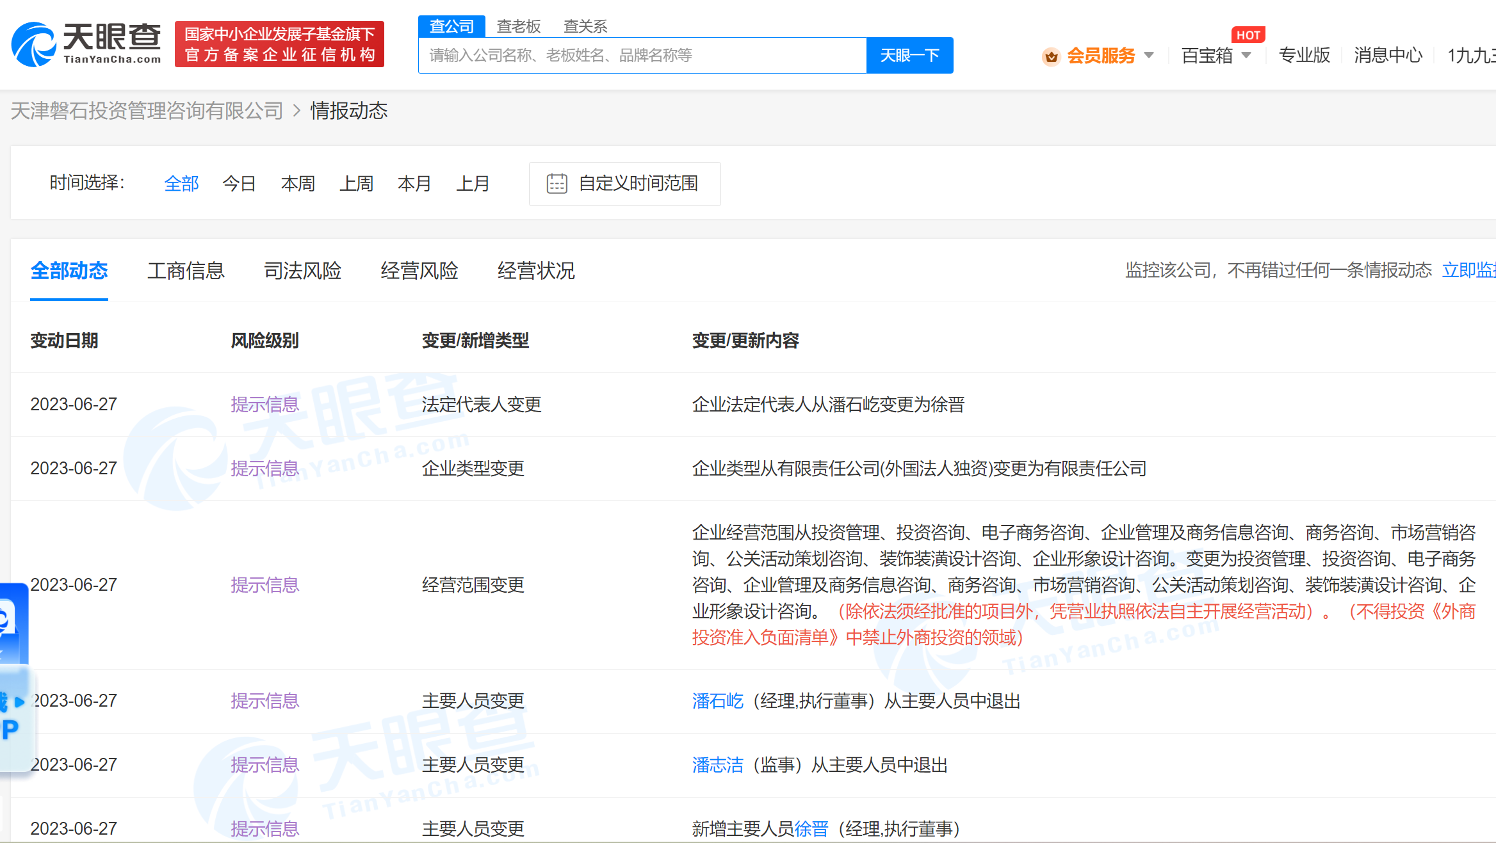The height and width of the screenshot is (843, 1496).
Task: Switch to the 查老板 search tab
Action: click(519, 26)
